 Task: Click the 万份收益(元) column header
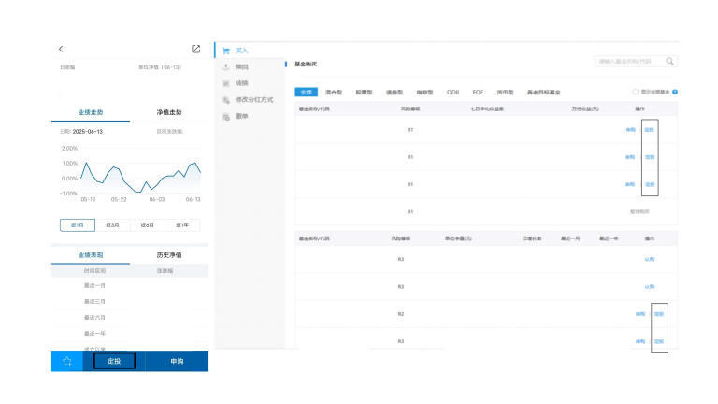click(585, 109)
